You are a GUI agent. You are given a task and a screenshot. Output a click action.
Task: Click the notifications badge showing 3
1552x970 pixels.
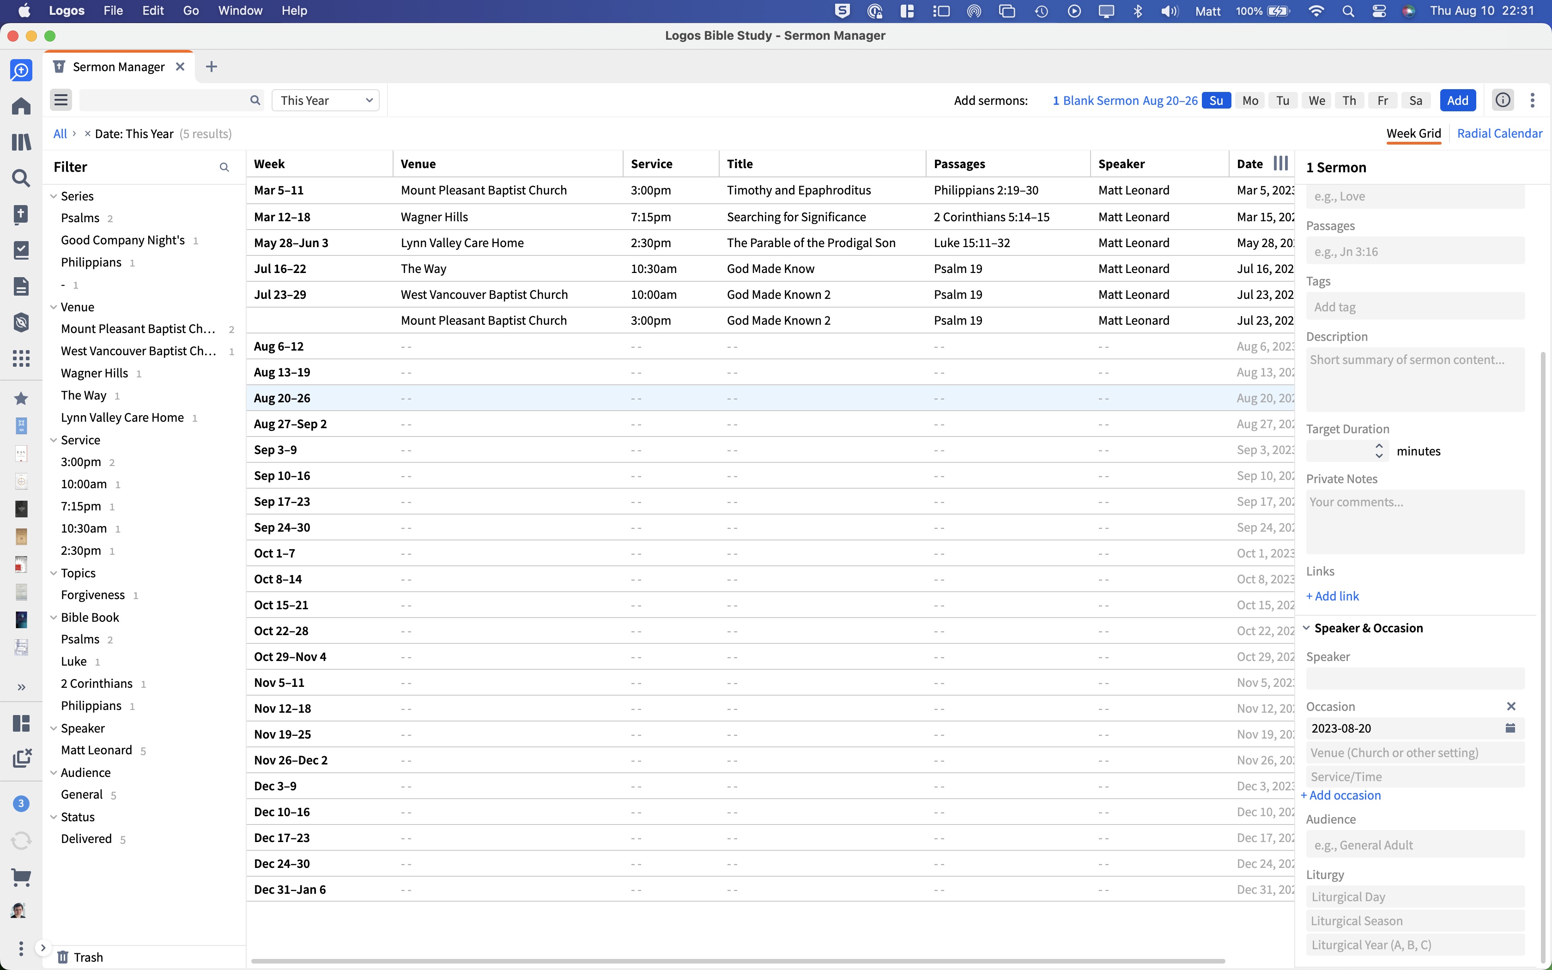pyautogui.click(x=21, y=803)
